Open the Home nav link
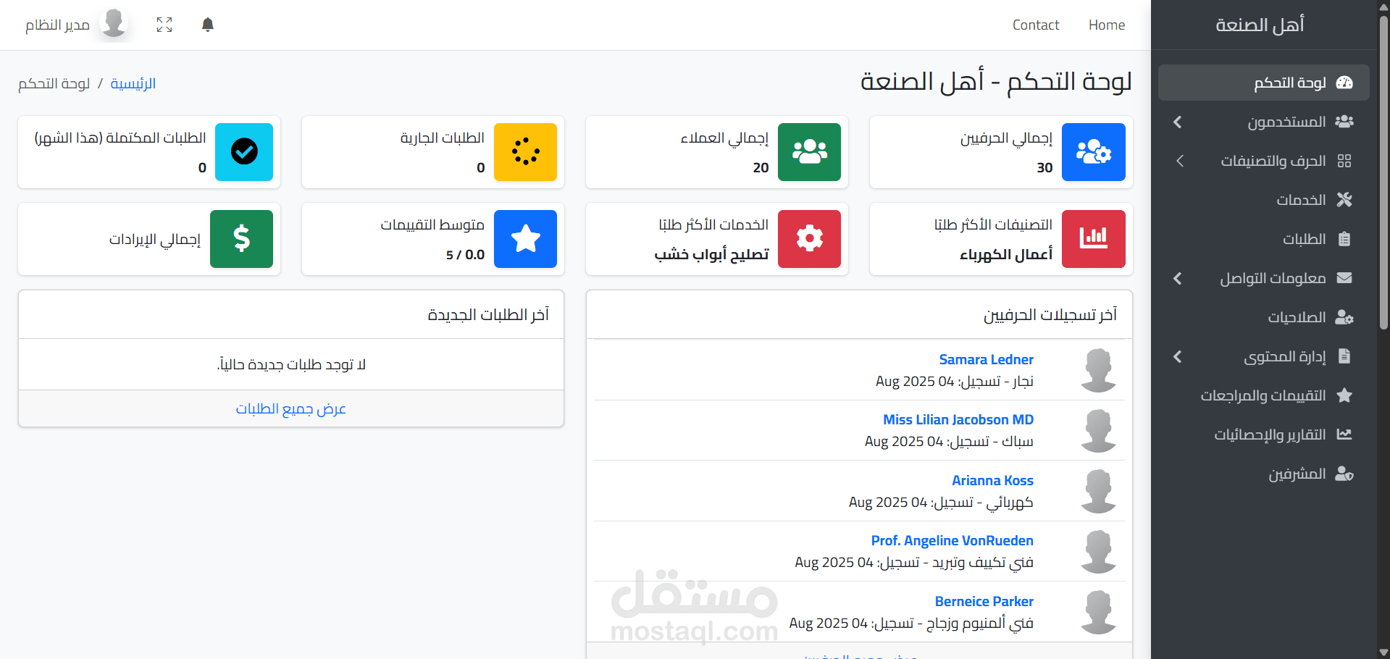 [x=1107, y=25]
